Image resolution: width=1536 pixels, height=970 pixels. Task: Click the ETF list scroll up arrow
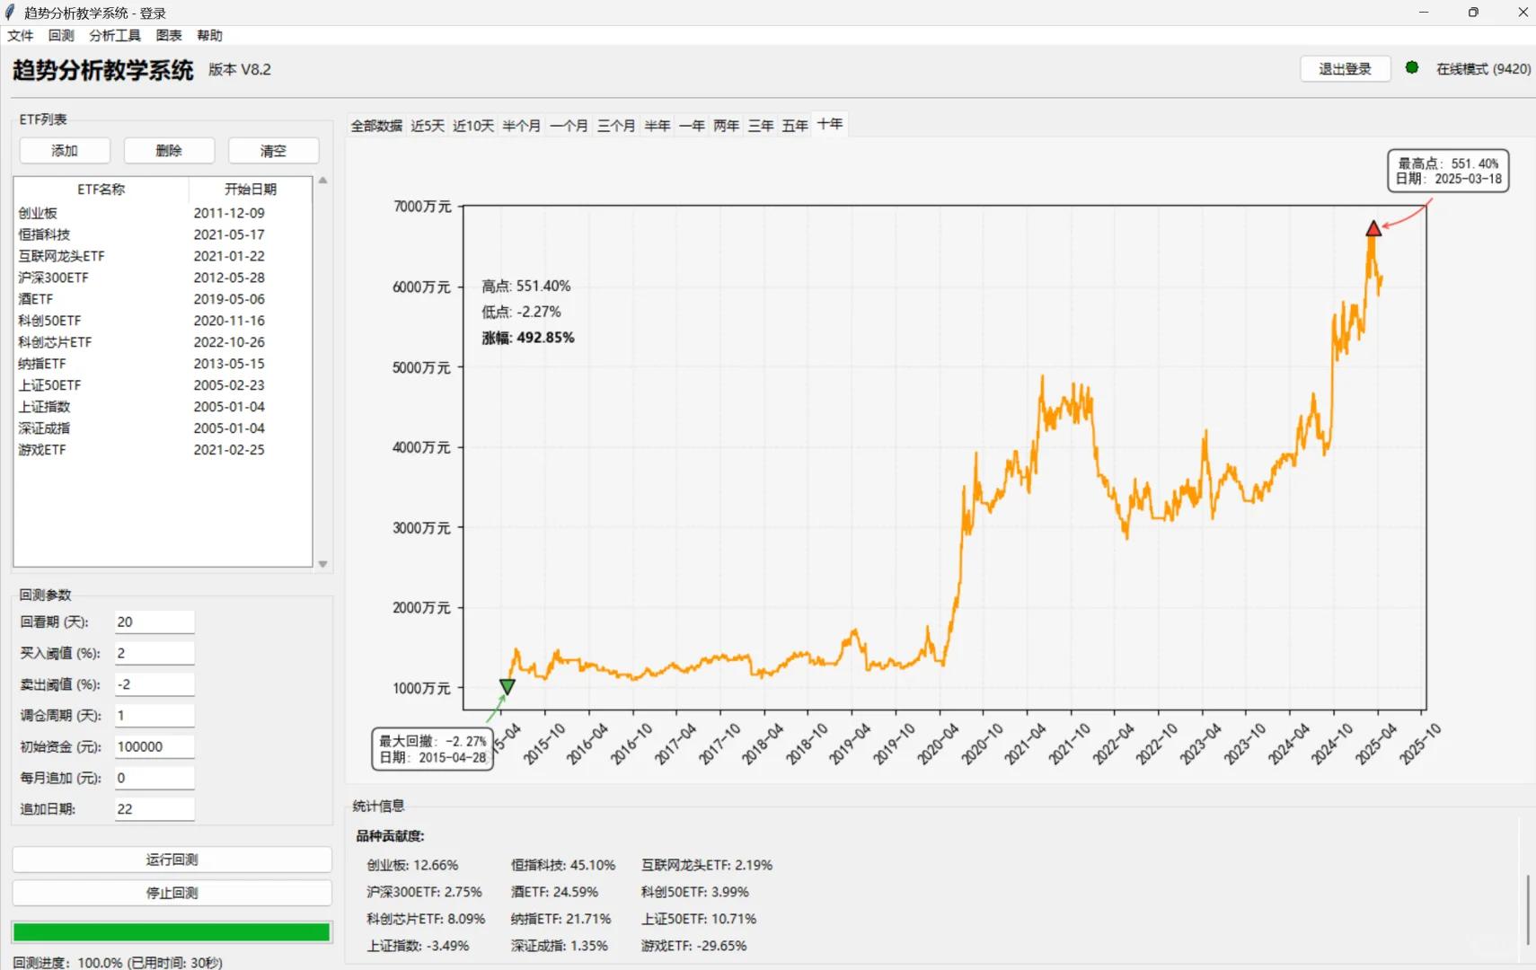322,181
